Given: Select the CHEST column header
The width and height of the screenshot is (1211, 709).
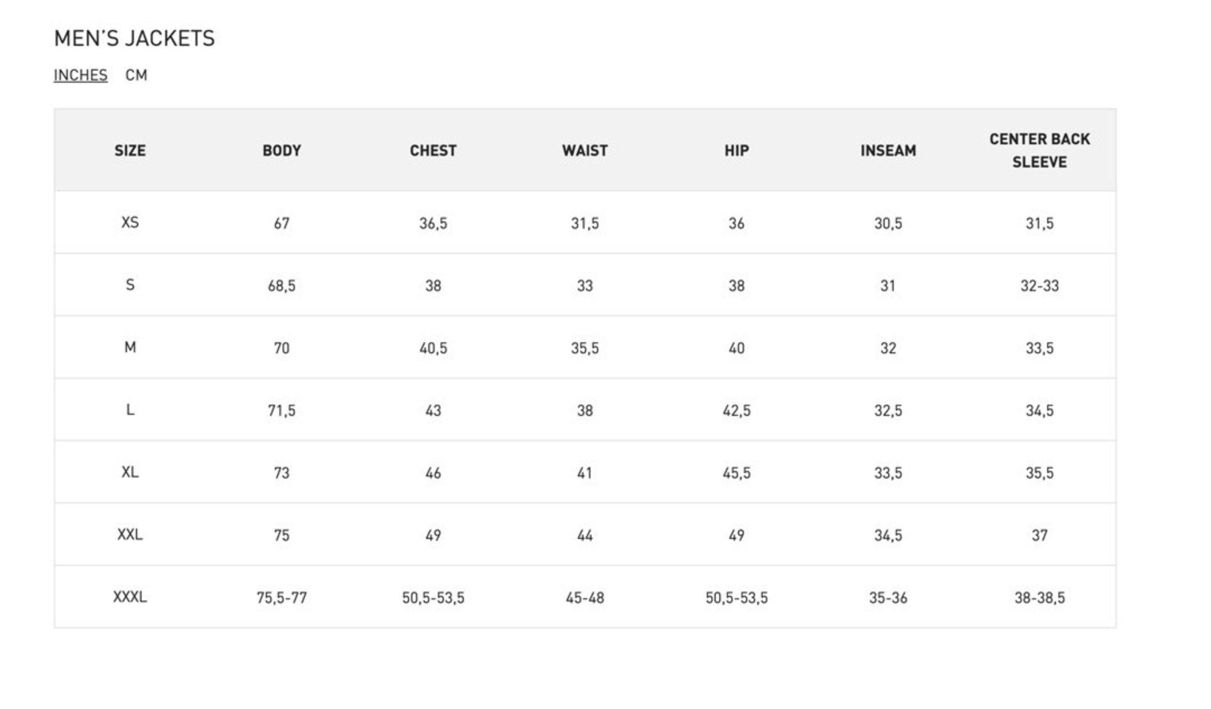Looking at the screenshot, I should 433,150.
